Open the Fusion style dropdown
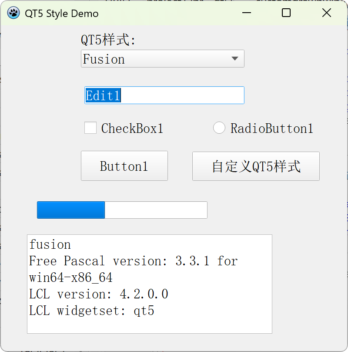 [162, 58]
